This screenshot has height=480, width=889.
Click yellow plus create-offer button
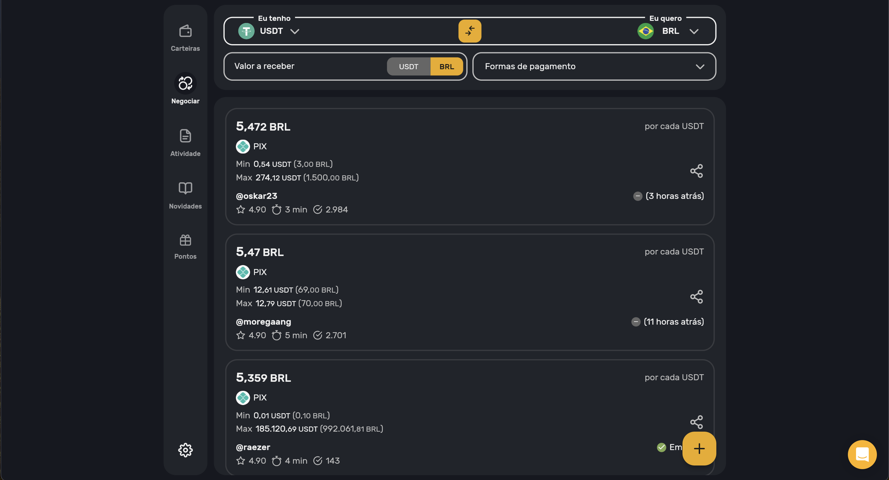[699, 448]
